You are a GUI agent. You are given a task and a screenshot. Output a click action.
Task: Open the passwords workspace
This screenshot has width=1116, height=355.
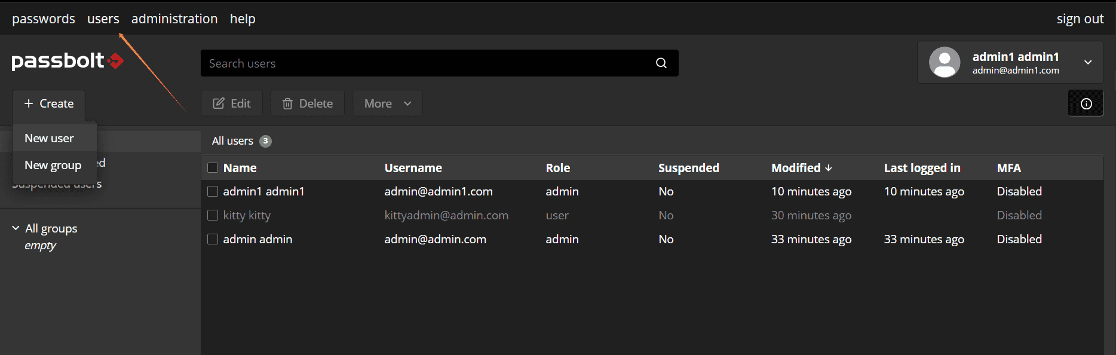point(44,19)
